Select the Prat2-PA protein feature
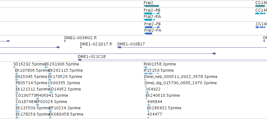Image resolution: width=267 pixels, height=119 pixels. pyautogui.click(x=148, y=34)
